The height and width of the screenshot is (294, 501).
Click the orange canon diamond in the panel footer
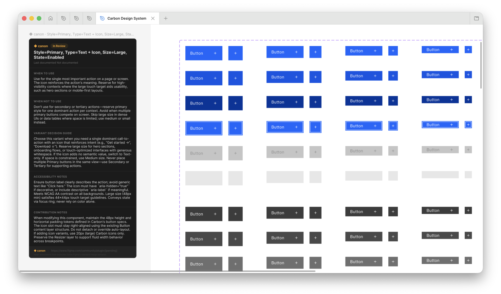[35, 251]
